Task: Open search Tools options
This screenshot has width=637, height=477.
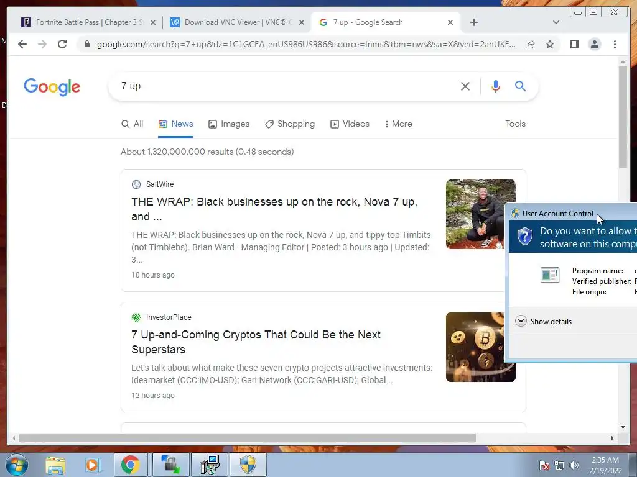Action: click(x=515, y=124)
